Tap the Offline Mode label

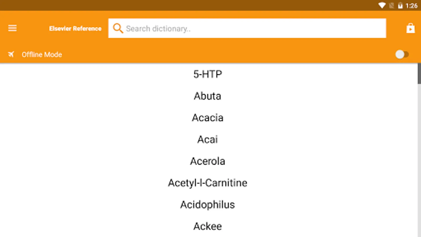pos(42,55)
